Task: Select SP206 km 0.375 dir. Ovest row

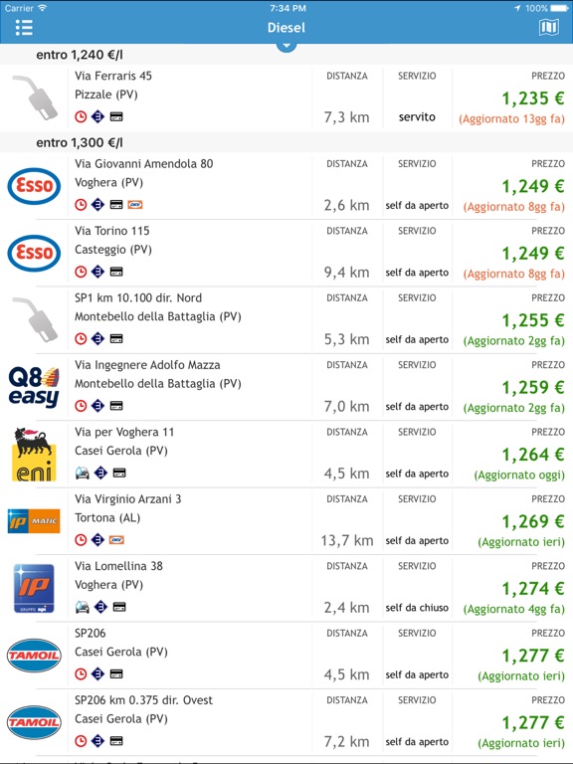Action: [286, 722]
